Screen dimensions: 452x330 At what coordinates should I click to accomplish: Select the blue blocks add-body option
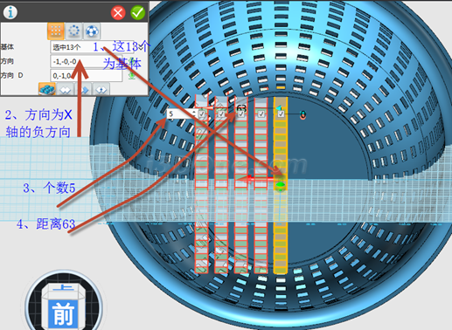click(47, 88)
